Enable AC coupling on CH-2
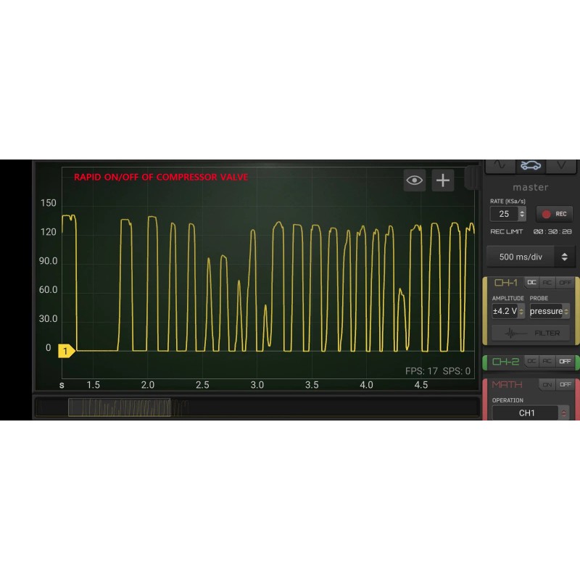Screen dimensions: 580x580 point(548,361)
